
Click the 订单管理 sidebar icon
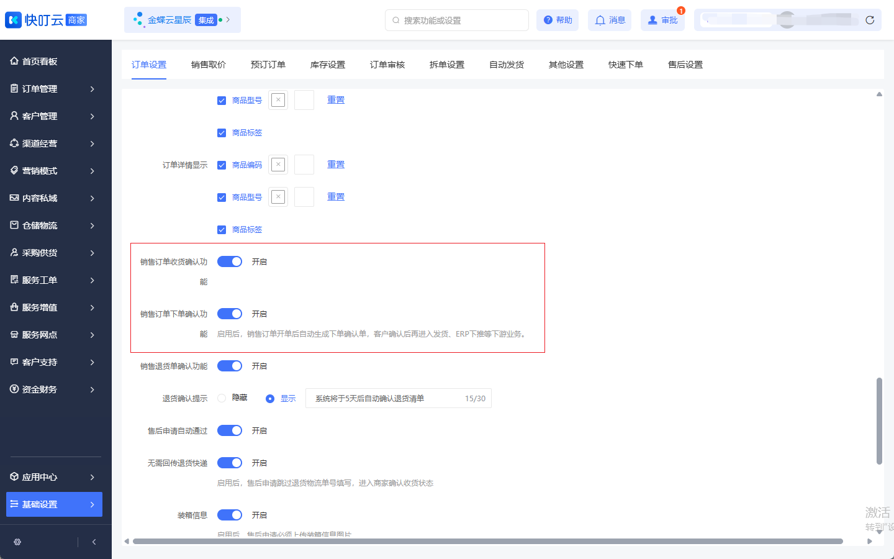coord(14,88)
